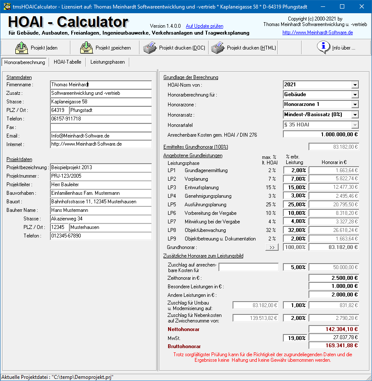Click the Projekt laden folder icon
The width and height of the screenshot is (372, 381).
21,47
